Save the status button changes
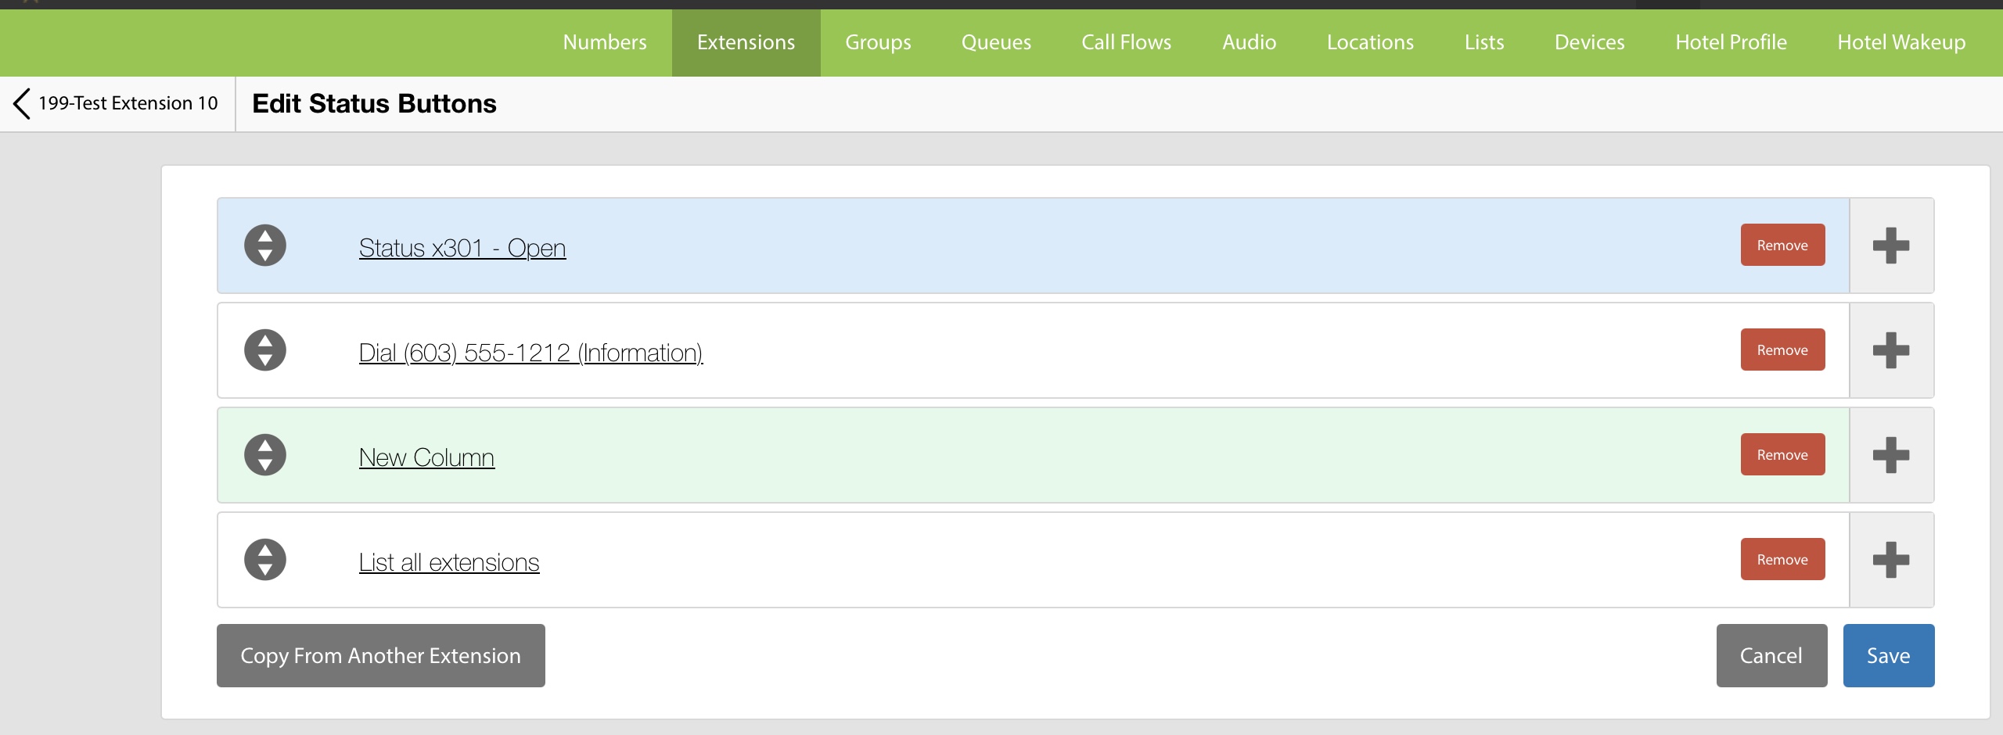This screenshot has width=2003, height=735. pos(1888,655)
